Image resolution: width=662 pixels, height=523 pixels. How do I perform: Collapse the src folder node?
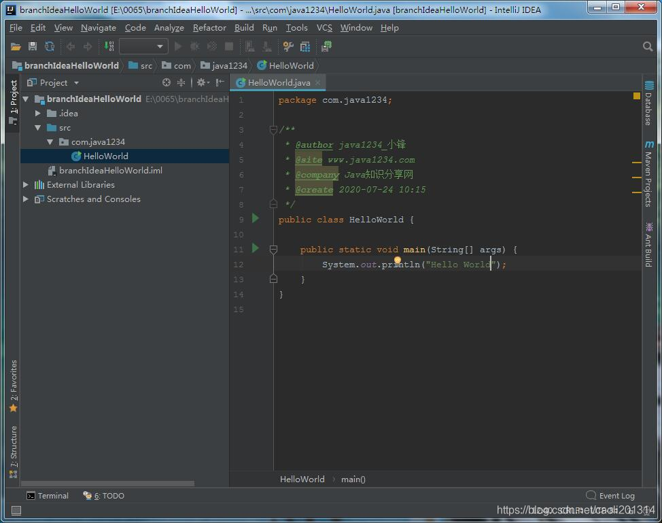click(x=38, y=128)
